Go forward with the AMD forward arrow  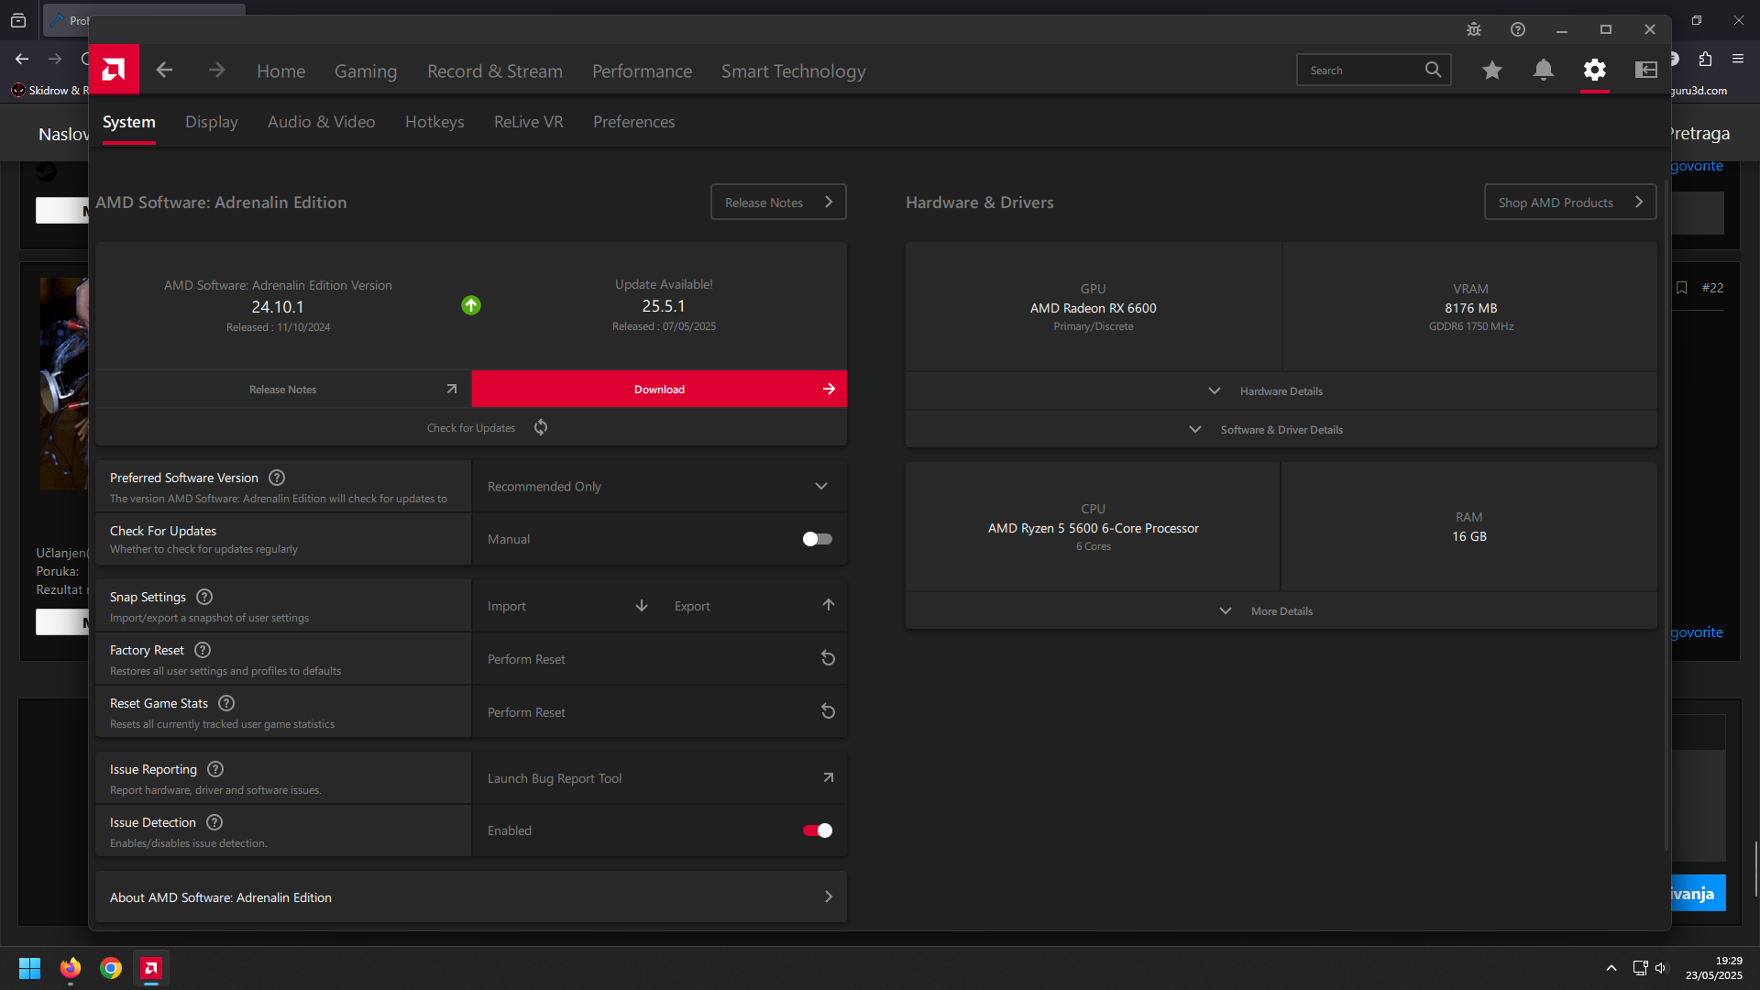click(216, 70)
